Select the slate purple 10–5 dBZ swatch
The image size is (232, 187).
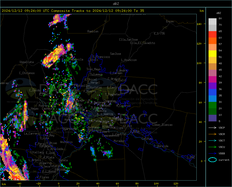(x=212, y=118)
